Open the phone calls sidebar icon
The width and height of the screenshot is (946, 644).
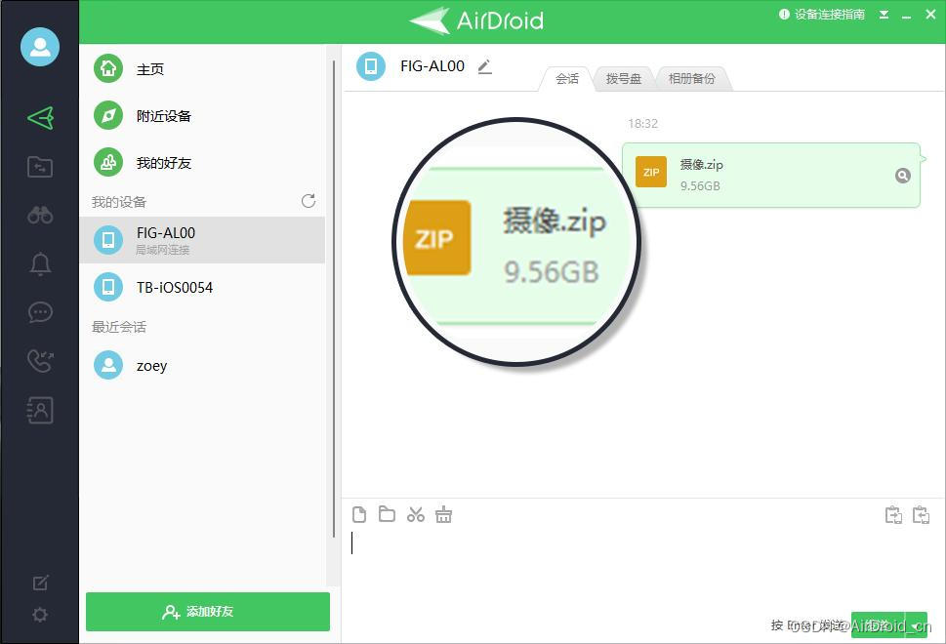point(40,361)
